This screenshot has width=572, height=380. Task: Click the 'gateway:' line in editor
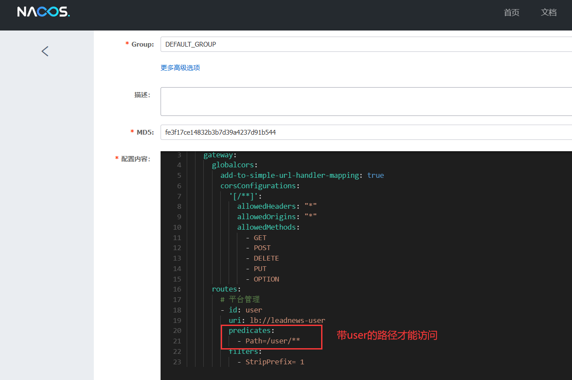[x=220, y=155]
